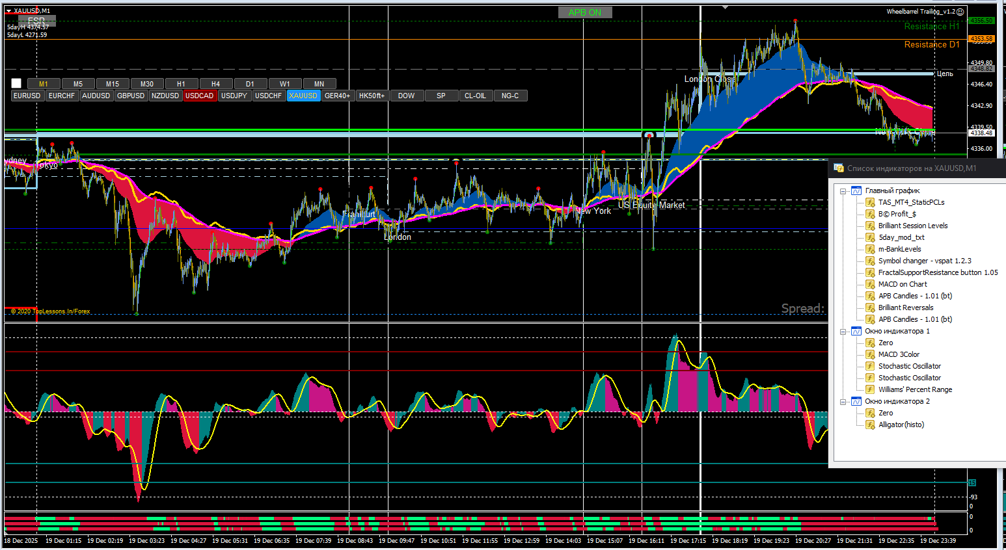1006x550 pixels.
Task: Switch to the M1 timeframe
Action: (44, 84)
